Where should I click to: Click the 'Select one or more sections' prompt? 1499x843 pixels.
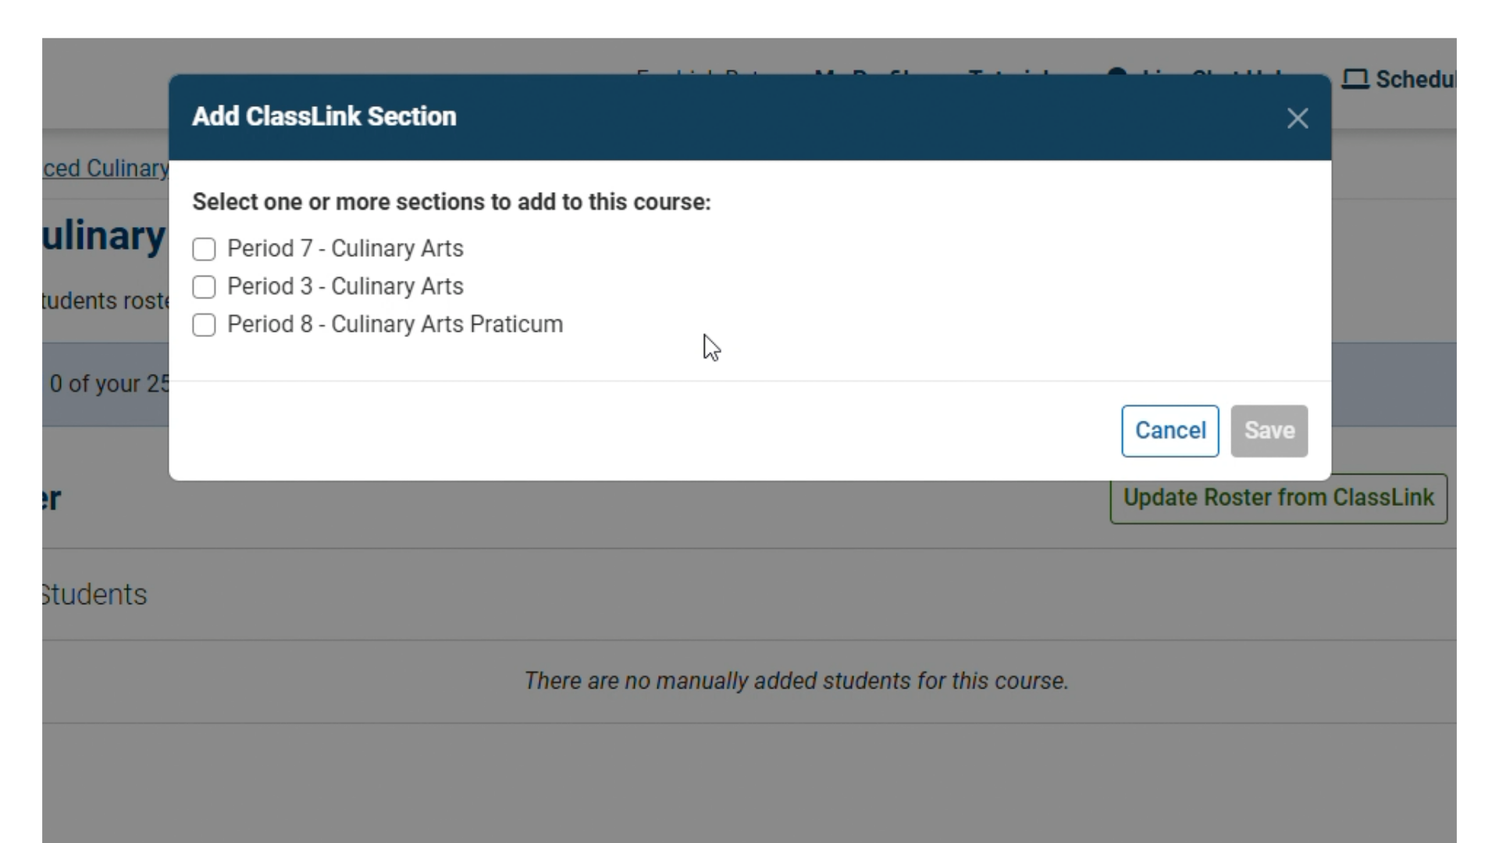(x=451, y=202)
